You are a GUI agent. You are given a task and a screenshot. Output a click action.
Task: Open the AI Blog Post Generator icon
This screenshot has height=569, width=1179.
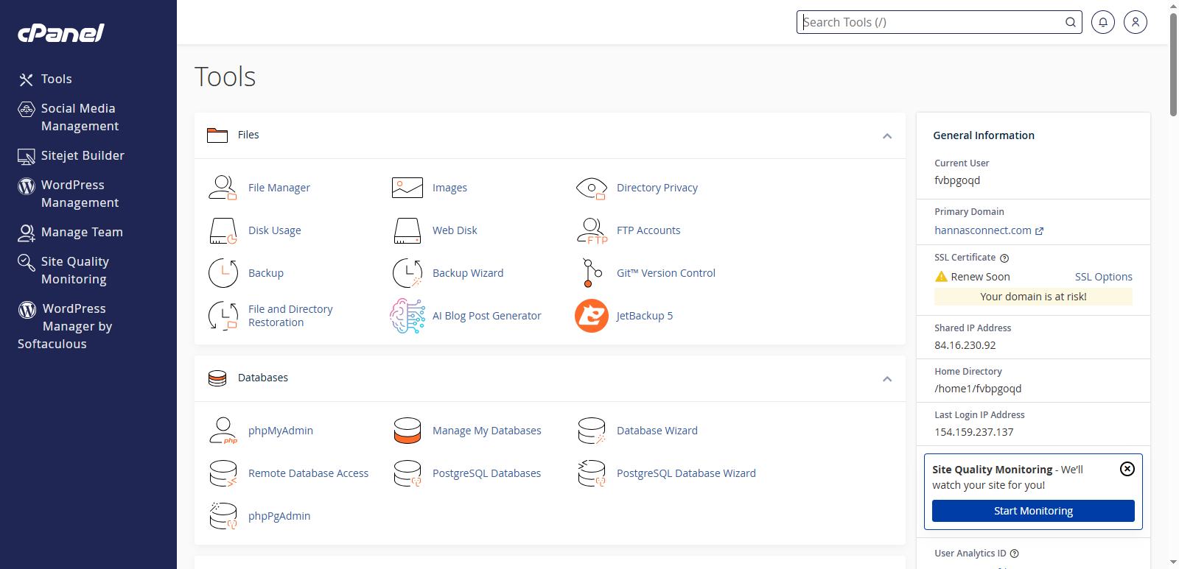407,316
